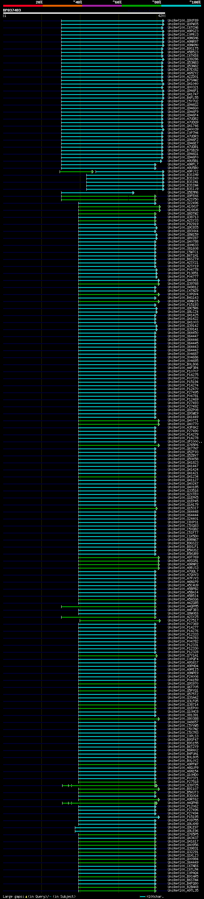Click the query end position 420
The image size is (204, 899).
point(161,16)
